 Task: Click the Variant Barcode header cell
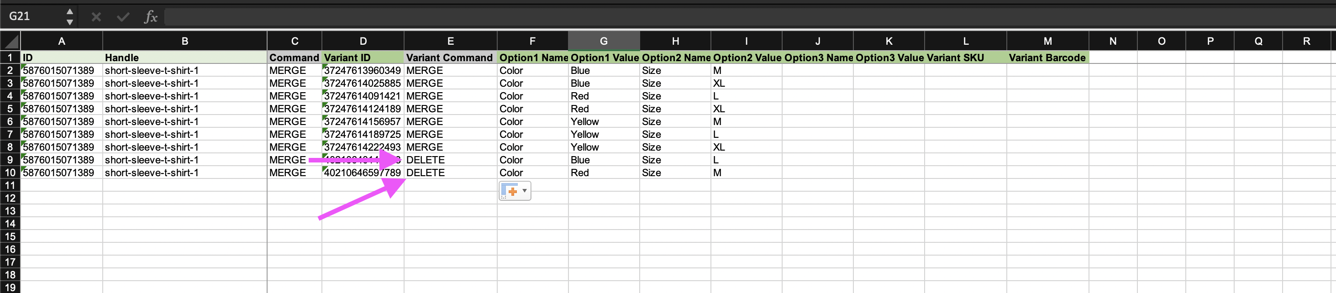tap(1047, 58)
